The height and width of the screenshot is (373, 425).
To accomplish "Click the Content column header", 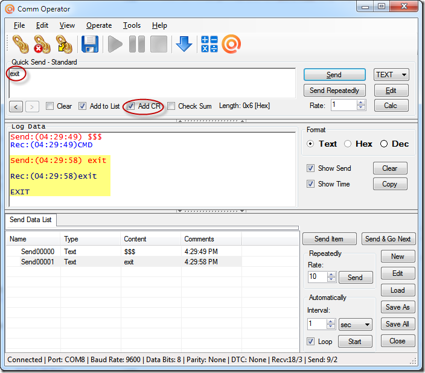I will point(150,239).
